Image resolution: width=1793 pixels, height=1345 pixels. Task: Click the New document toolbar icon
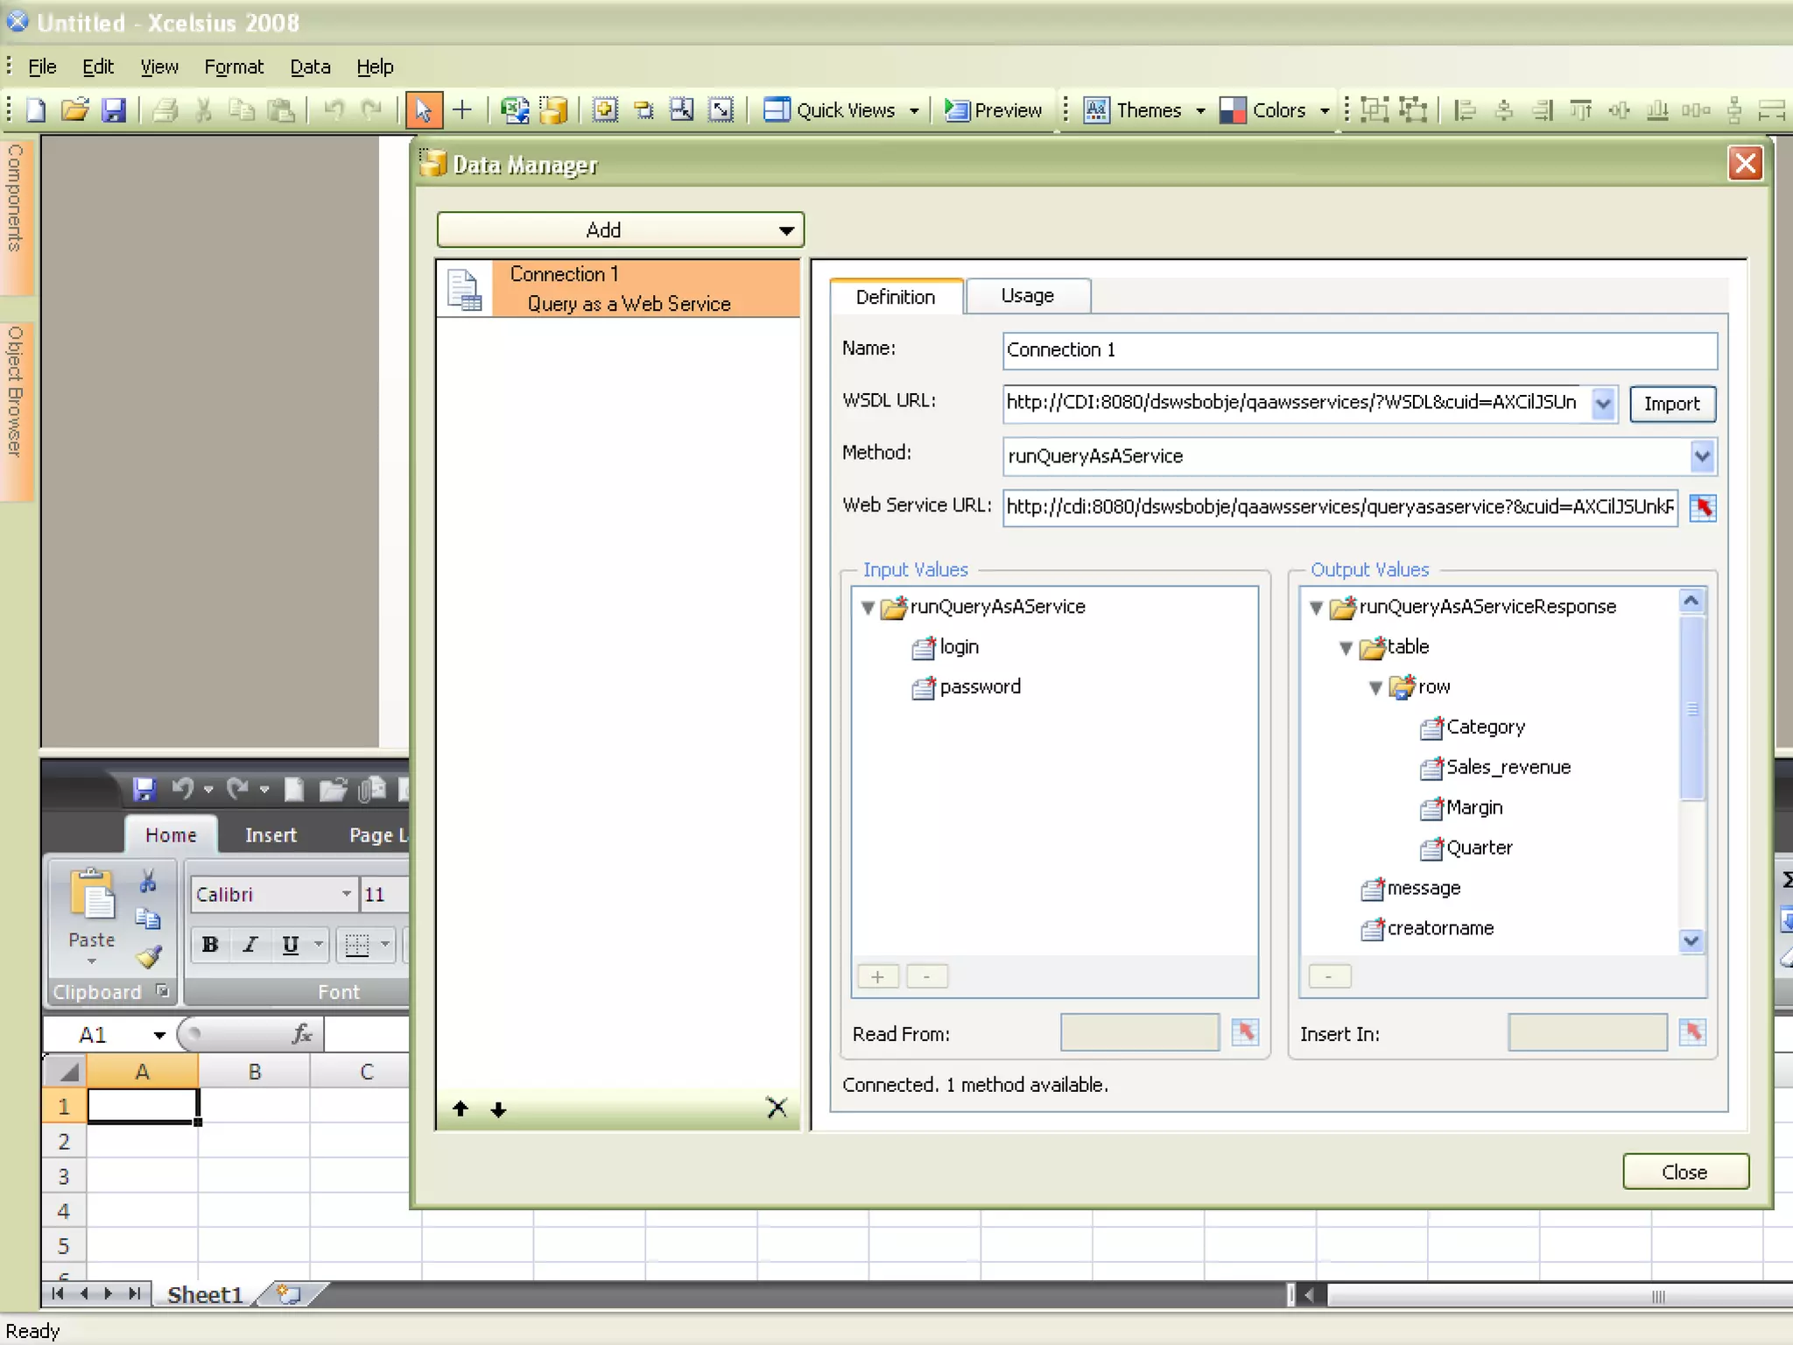click(36, 110)
